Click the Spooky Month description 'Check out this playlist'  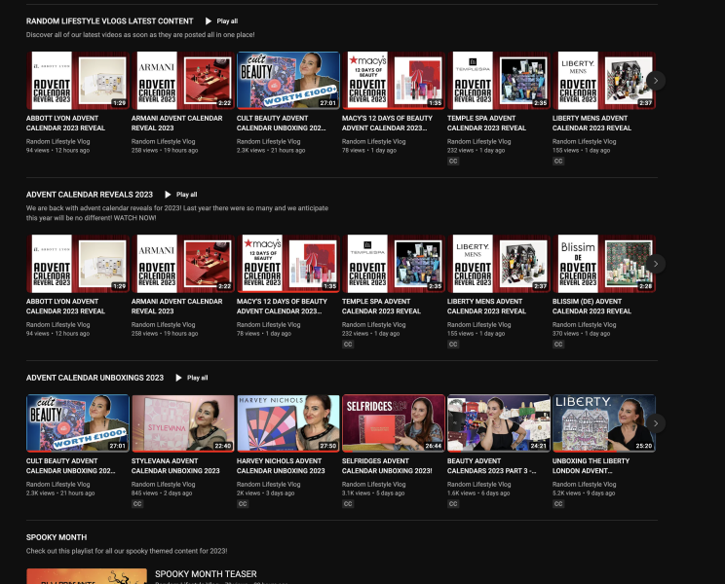point(127,551)
